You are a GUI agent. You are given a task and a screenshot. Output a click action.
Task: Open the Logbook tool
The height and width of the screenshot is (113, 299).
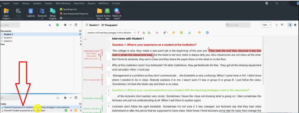[x=30, y=13]
